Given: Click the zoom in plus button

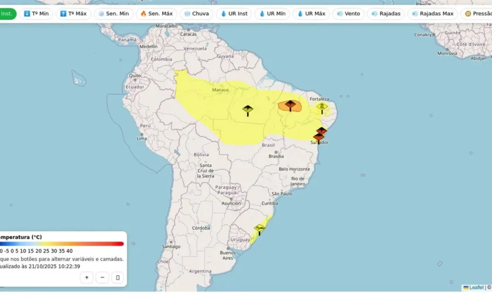Looking at the screenshot, I should coord(87,278).
